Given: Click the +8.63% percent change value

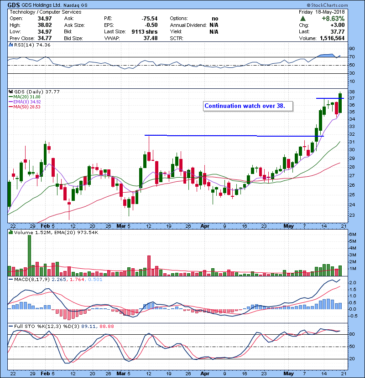Looking at the screenshot, I should point(333,19).
